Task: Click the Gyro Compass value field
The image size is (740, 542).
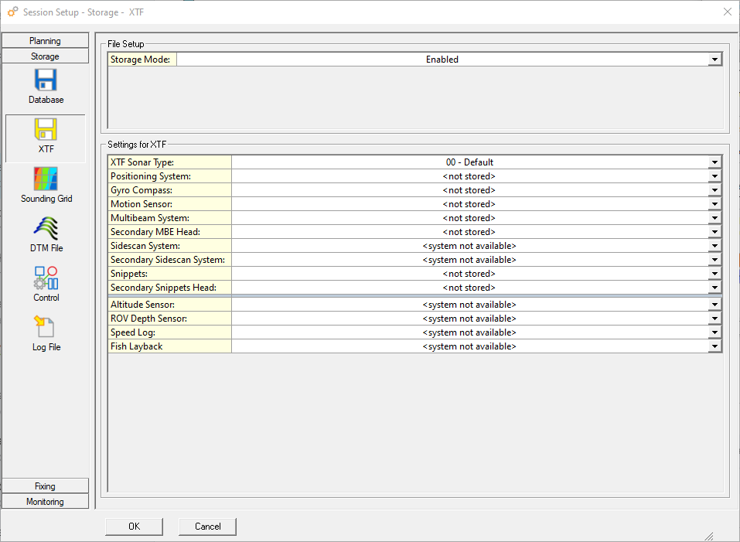Action: coord(469,190)
